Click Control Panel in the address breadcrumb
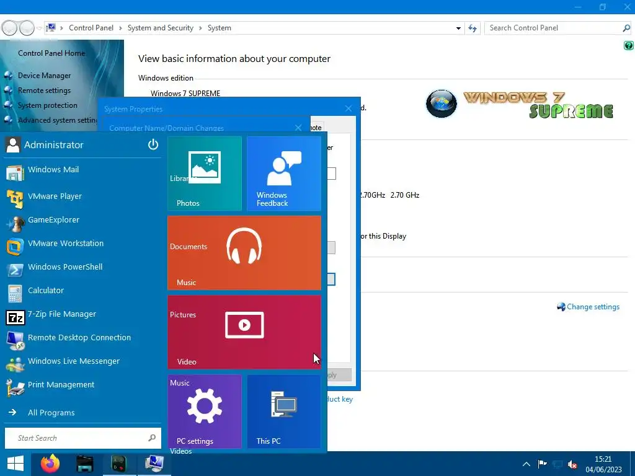Viewport: 635px width, 476px height. coord(91,28)
